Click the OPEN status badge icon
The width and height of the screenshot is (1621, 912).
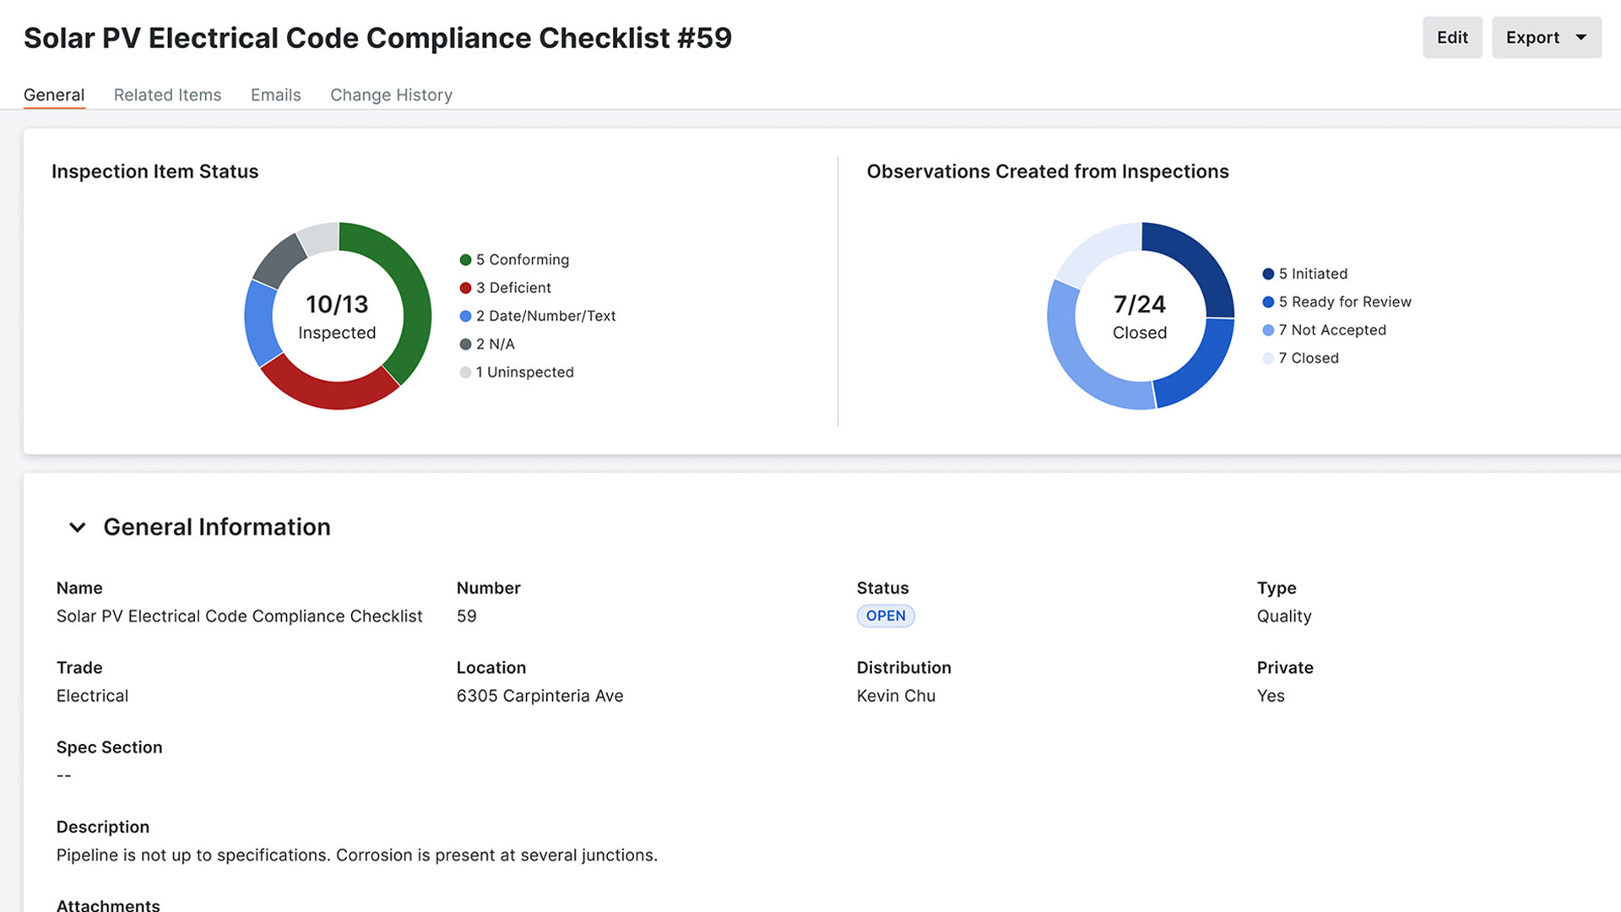click(885, 615)
